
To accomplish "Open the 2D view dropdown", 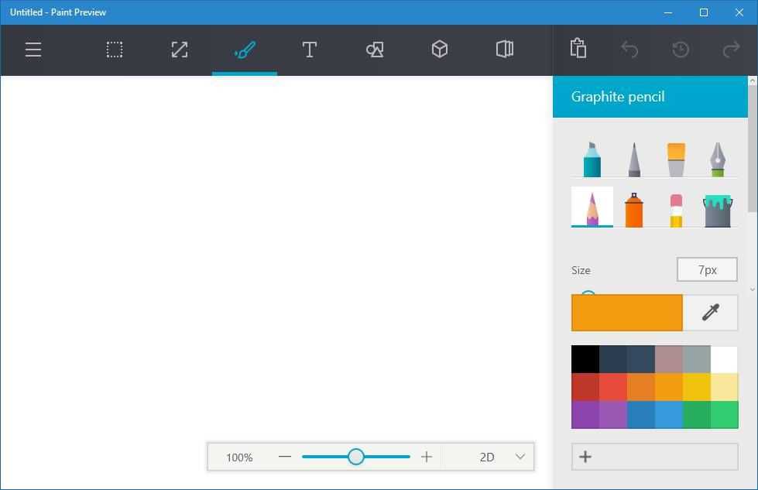I will point(520,457).
